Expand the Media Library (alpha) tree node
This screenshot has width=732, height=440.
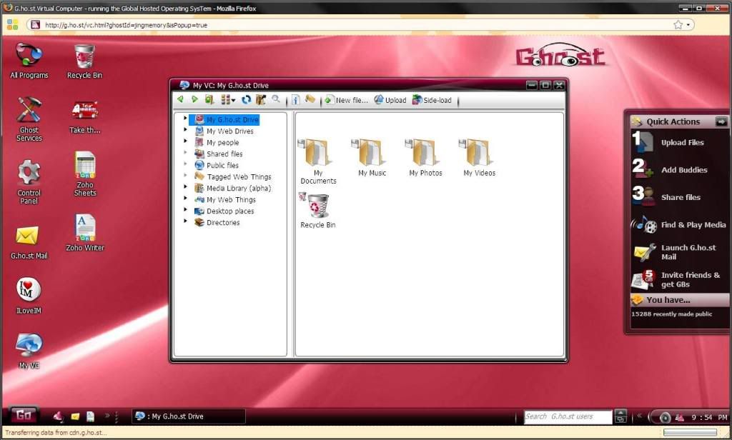pos(186,187)
